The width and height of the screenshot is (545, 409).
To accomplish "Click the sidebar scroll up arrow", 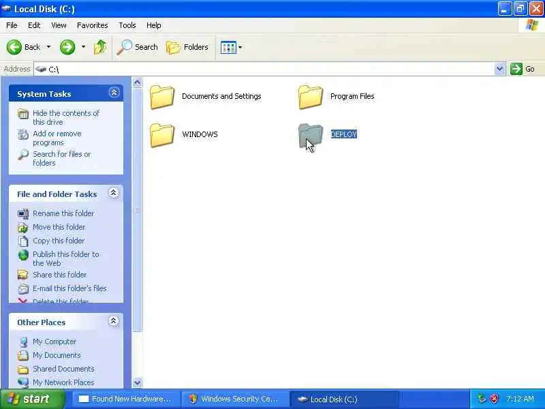I will click(x=138, y=82).
